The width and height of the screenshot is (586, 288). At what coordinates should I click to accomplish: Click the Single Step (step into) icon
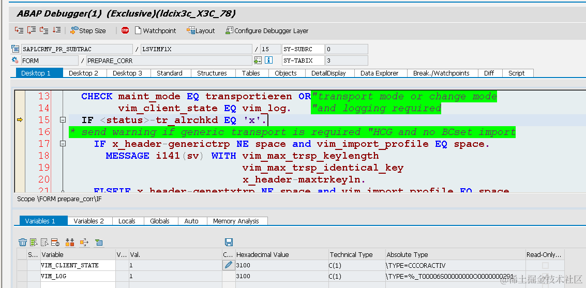click(19, 30)
